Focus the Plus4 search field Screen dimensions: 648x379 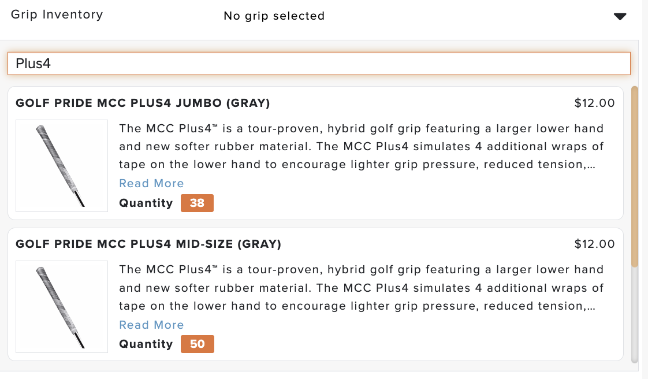point(319,64)
